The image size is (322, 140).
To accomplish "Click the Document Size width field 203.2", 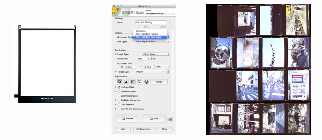I will point(131,67).
